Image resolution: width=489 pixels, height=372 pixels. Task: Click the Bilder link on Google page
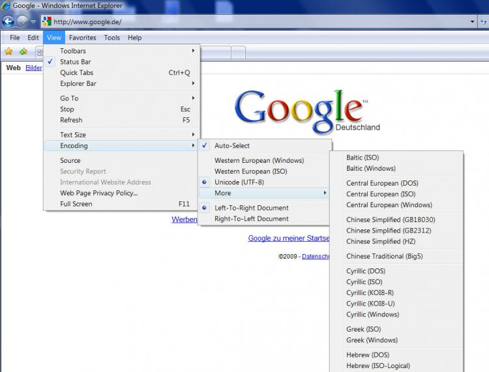34,68
